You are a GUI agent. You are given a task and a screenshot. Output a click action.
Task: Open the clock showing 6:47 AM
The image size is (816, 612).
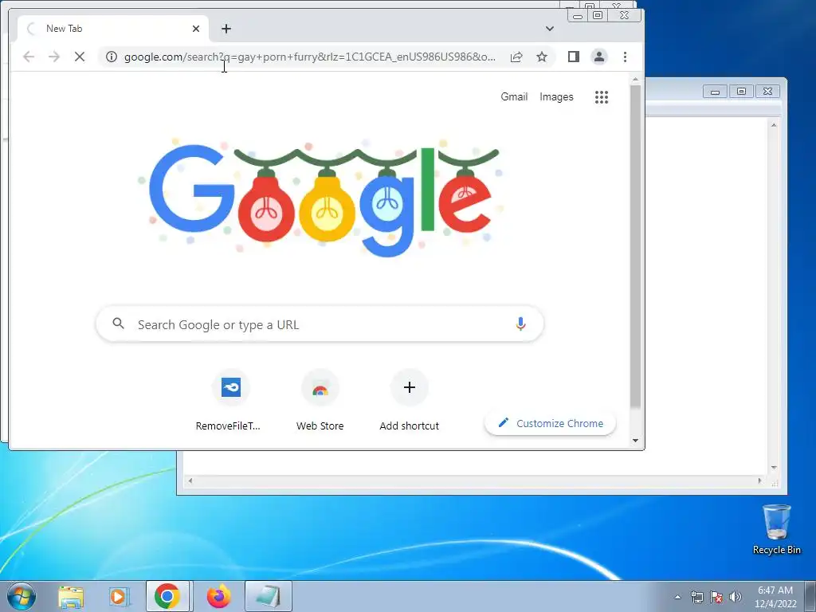tap(775, 597)
